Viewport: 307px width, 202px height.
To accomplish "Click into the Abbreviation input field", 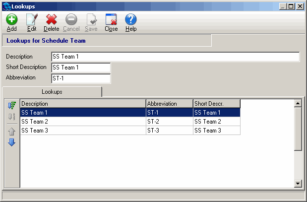I will [81, 78].
